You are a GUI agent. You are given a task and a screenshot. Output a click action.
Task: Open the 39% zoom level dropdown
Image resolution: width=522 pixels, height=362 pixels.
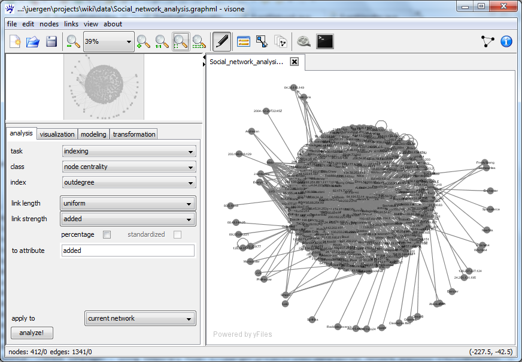point(108,42)
